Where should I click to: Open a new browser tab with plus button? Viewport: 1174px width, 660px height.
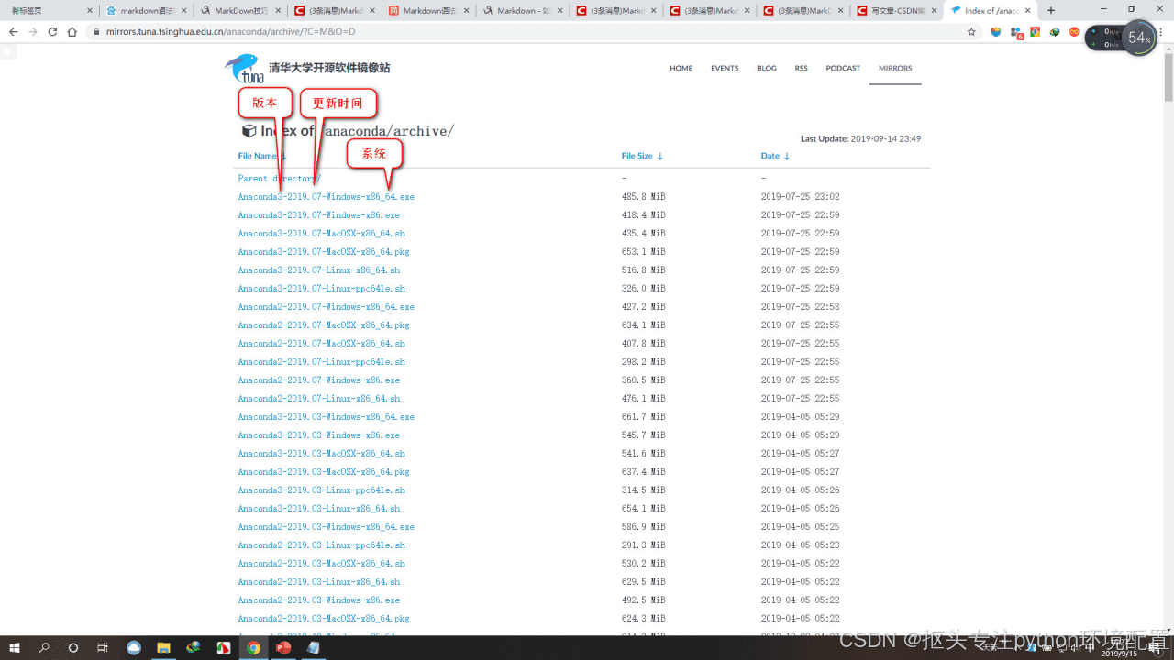pos(1051,11)
